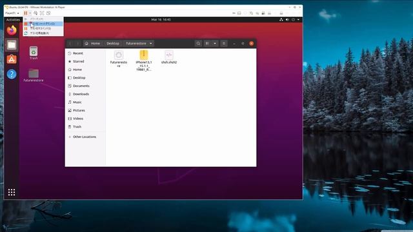Click the volume icon in Ubuntu top bar

[287, 20]
